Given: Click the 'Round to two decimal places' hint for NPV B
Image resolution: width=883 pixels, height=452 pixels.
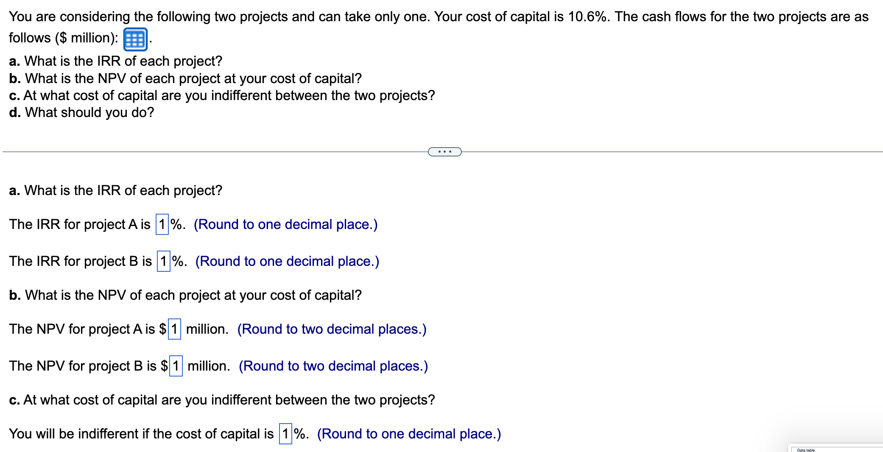Looking at the screenshot, I should [x=333, y=366].
